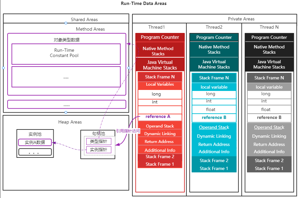The height and width of the screenshot is (198, 300).
Task: Click Thread1 Return Address block
Action: coord(160,142)
